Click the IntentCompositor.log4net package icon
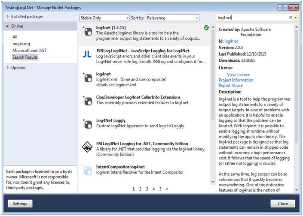This screenshot has height=216, width=303. tap(87, 170)
